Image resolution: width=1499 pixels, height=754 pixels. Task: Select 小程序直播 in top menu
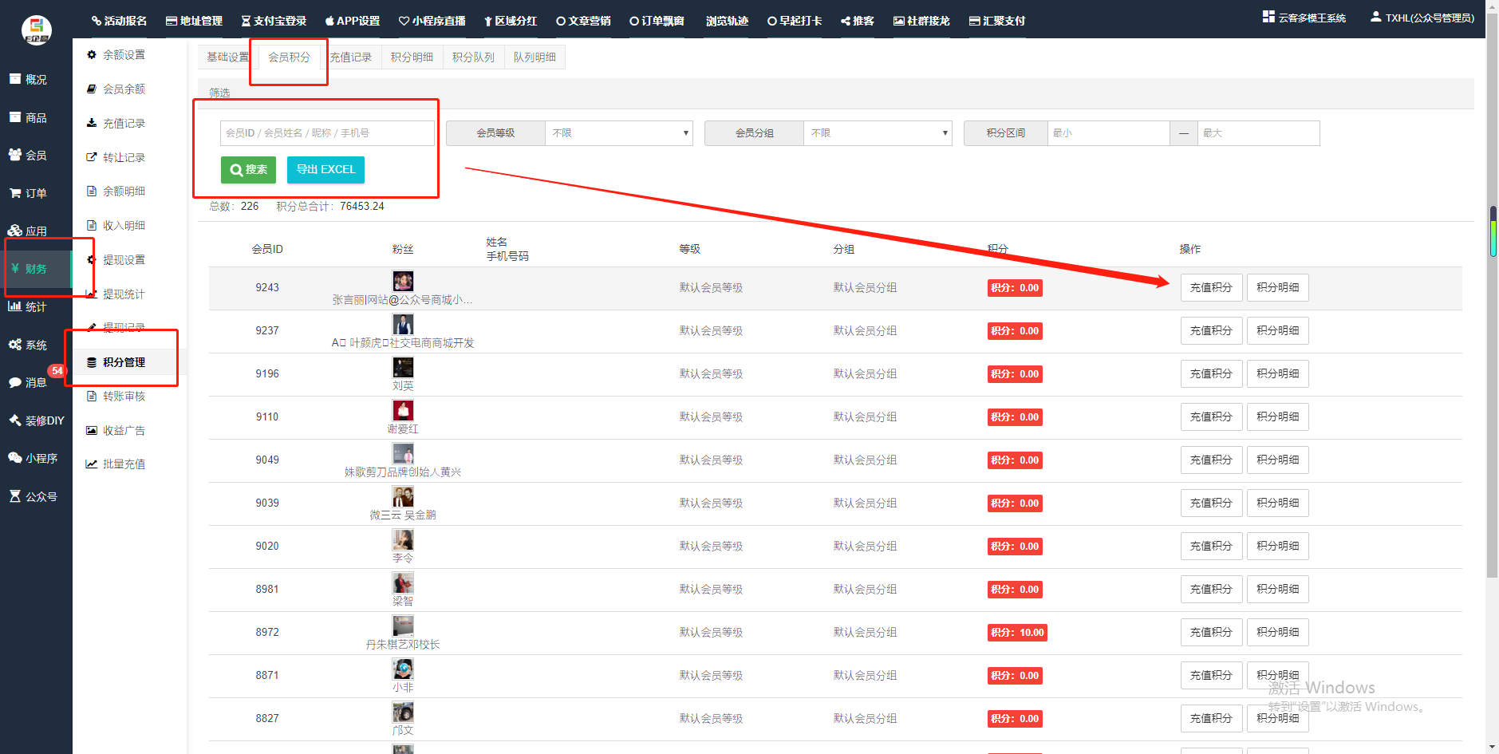432,21
